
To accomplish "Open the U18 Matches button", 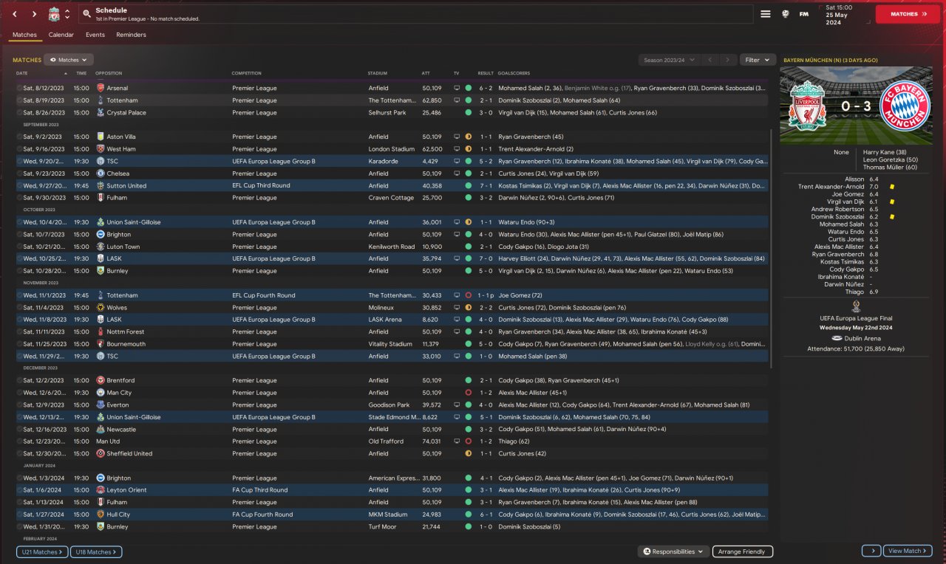I will click(96, 551).
